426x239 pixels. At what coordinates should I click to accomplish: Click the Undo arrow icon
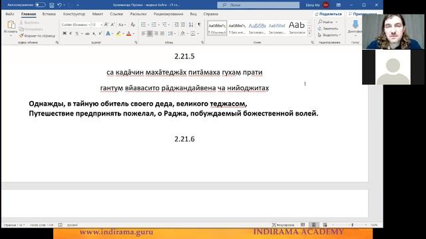point(59,5)
